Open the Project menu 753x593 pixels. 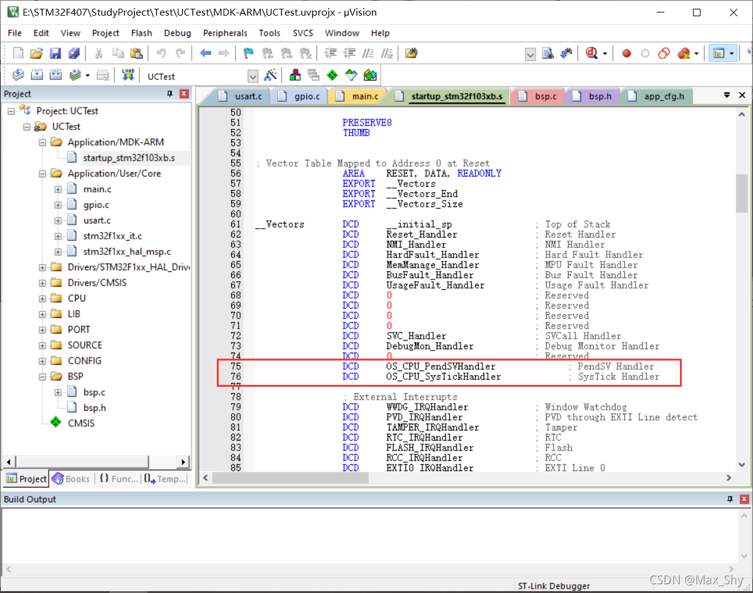106,33
